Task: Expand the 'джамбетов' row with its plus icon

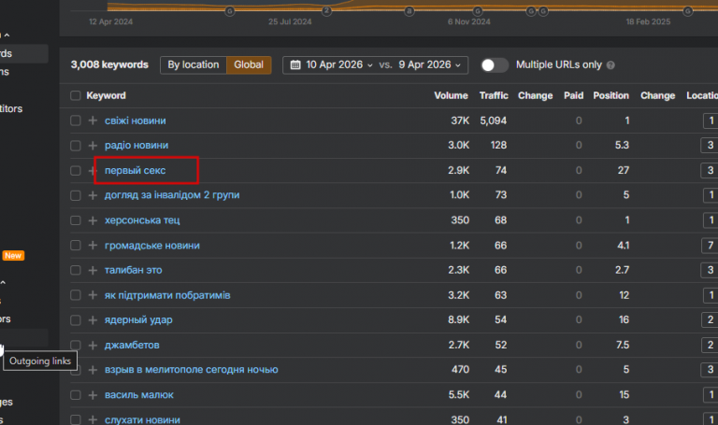Action: point(93,346)
